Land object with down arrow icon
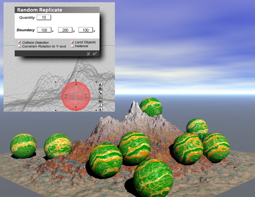 tap(100, 109)
